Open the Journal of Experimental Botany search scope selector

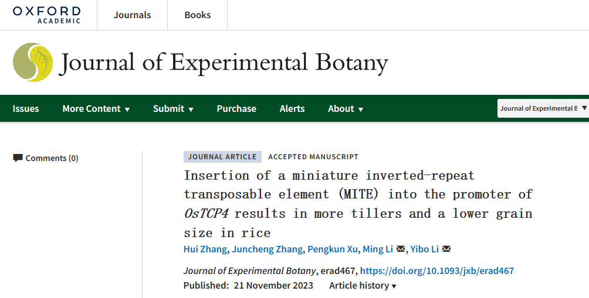(x=543, y=108)
